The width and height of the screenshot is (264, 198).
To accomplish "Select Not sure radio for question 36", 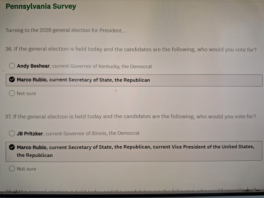I will pos(12,93).
